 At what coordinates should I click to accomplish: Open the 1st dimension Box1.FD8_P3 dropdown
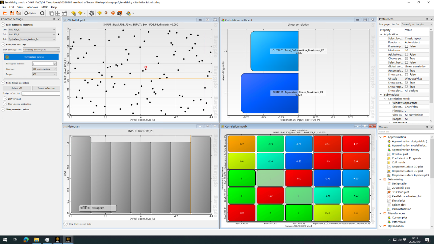tap(32, 30)
